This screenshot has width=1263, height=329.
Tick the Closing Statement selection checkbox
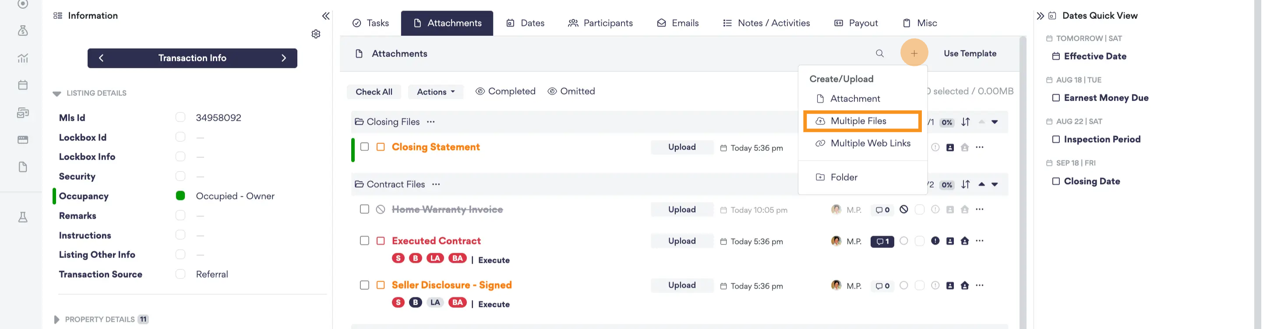364,147
